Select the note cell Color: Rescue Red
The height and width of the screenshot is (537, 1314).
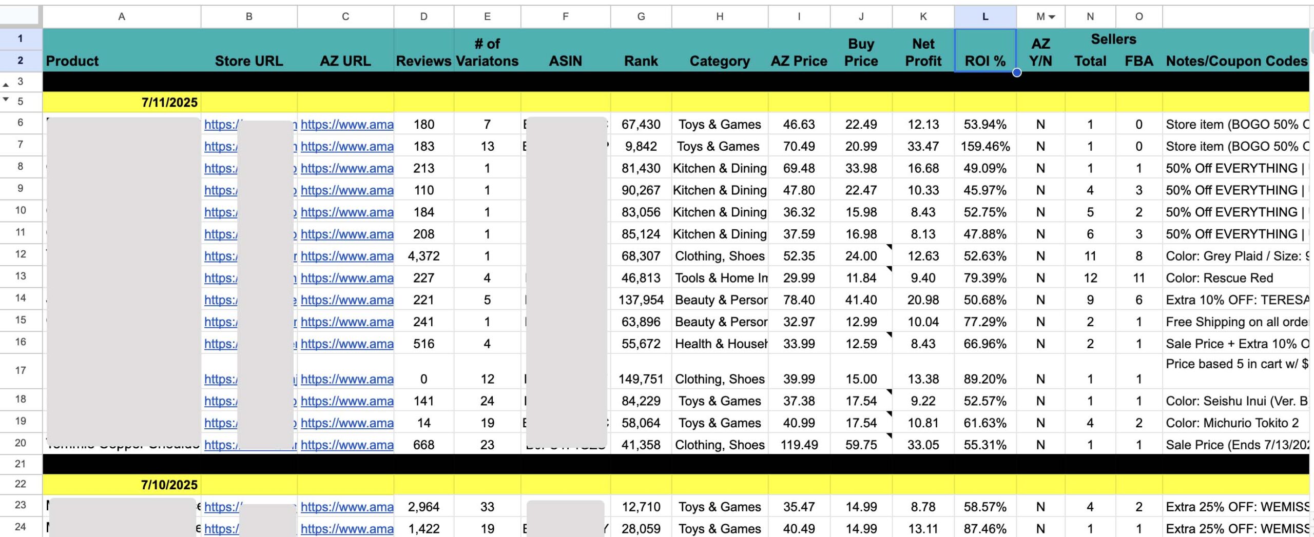[1236, 278]
